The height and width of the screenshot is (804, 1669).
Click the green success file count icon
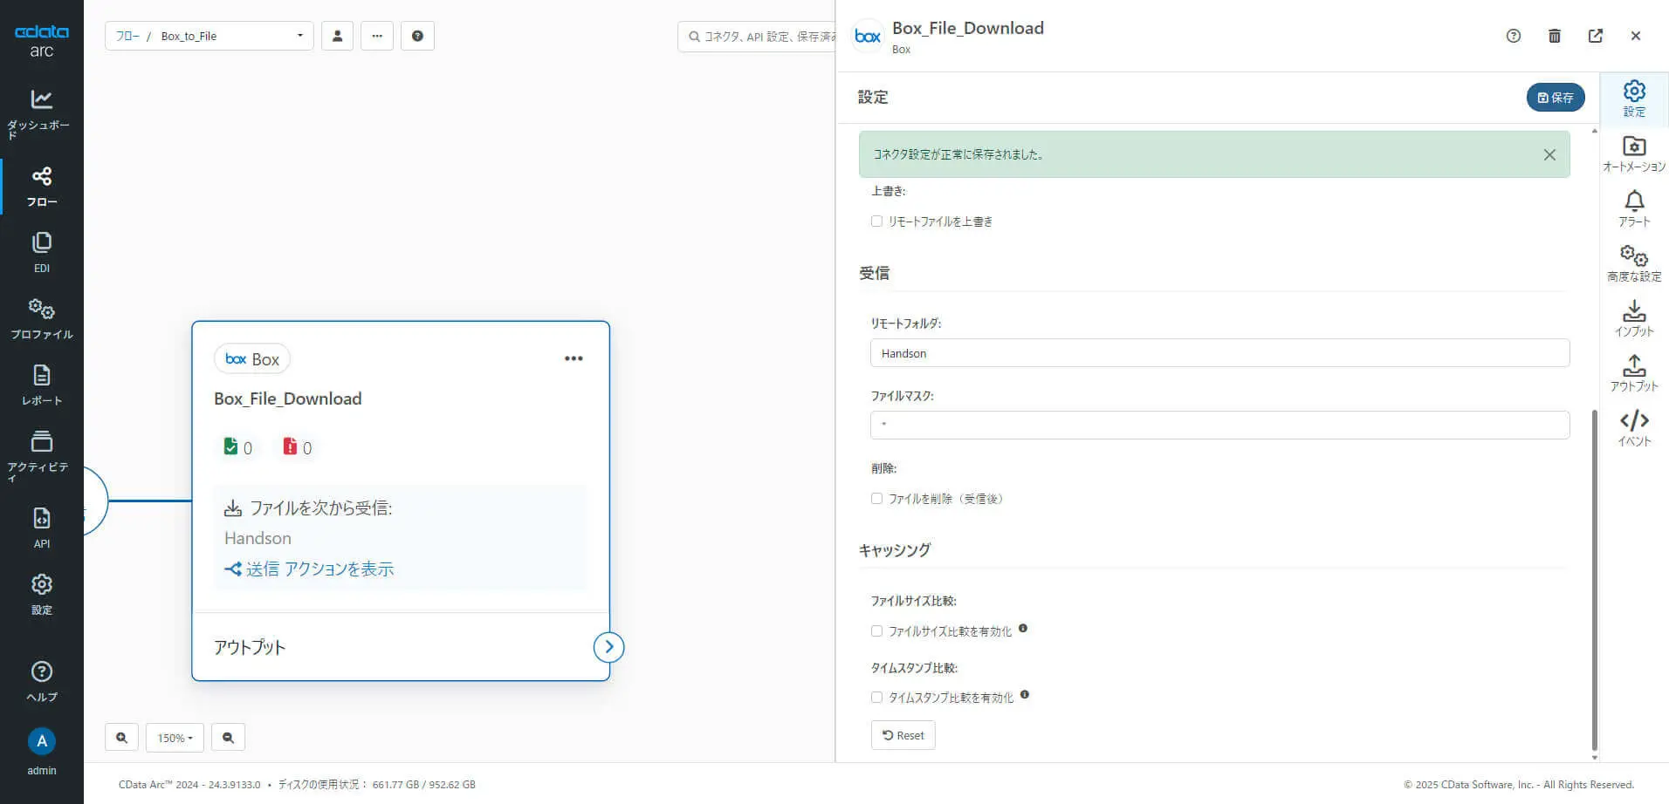click(230, 446)
